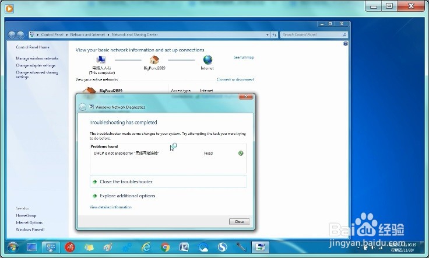Launch Internet Explorer from taskbar
Image resolution: width=429 pixels, height=258 pixels.
146,247
